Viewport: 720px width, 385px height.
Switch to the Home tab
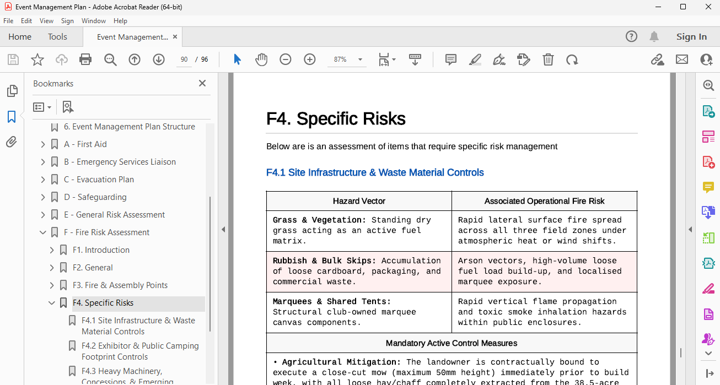point(20,37)
